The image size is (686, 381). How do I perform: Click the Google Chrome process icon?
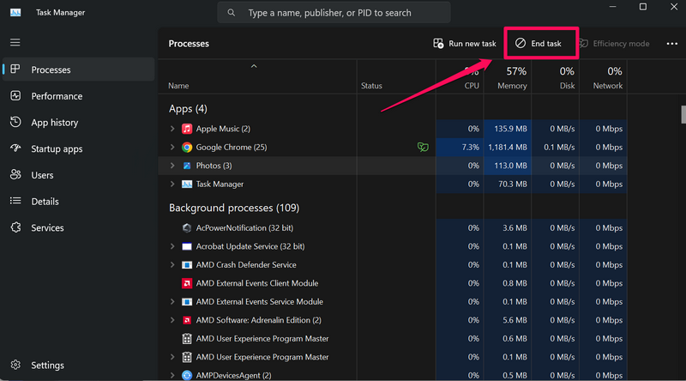pyautogui.click(x=187, y=148)
